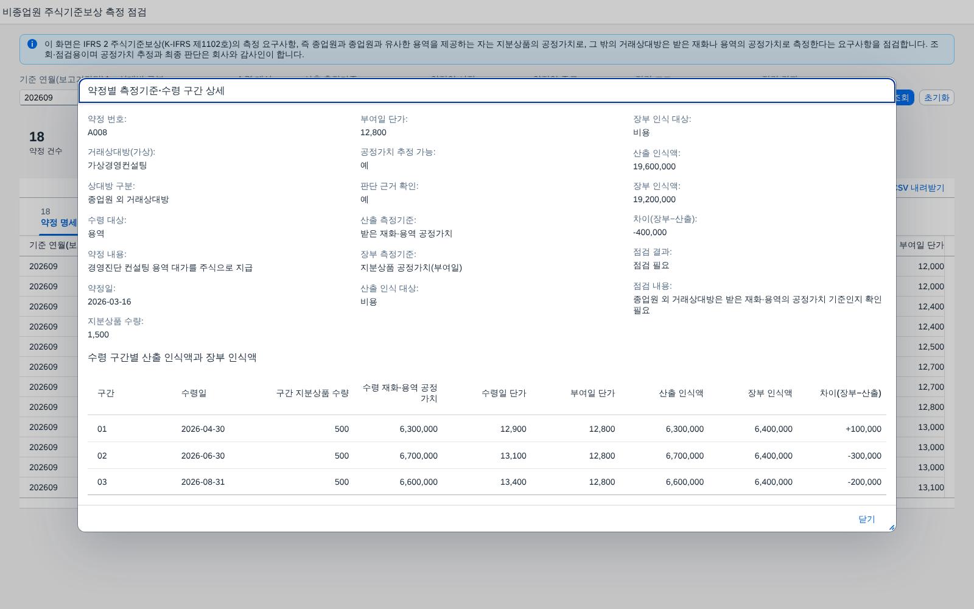
Task: Click the 장부 인식액 total 19,200,000
Action: 654,200
